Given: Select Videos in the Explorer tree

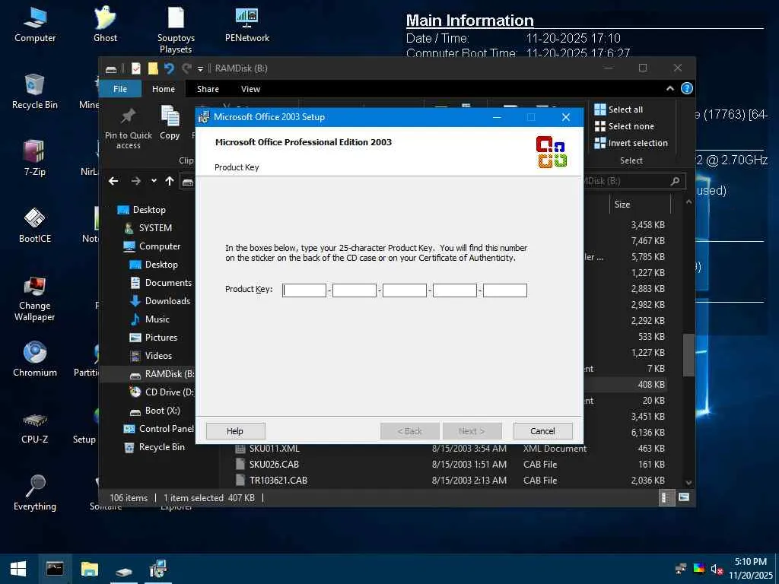Looking at the screenshot, I should point(151,356).
